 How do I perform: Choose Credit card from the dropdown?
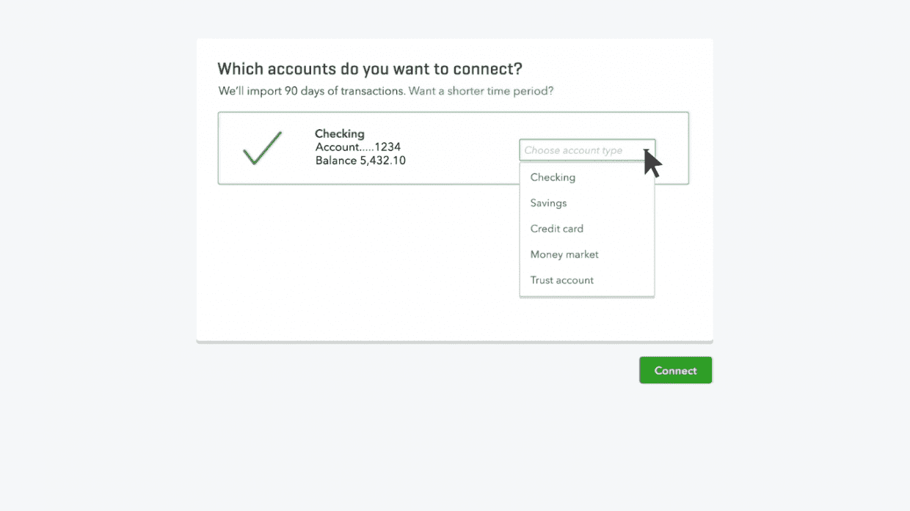click(557, 229)
